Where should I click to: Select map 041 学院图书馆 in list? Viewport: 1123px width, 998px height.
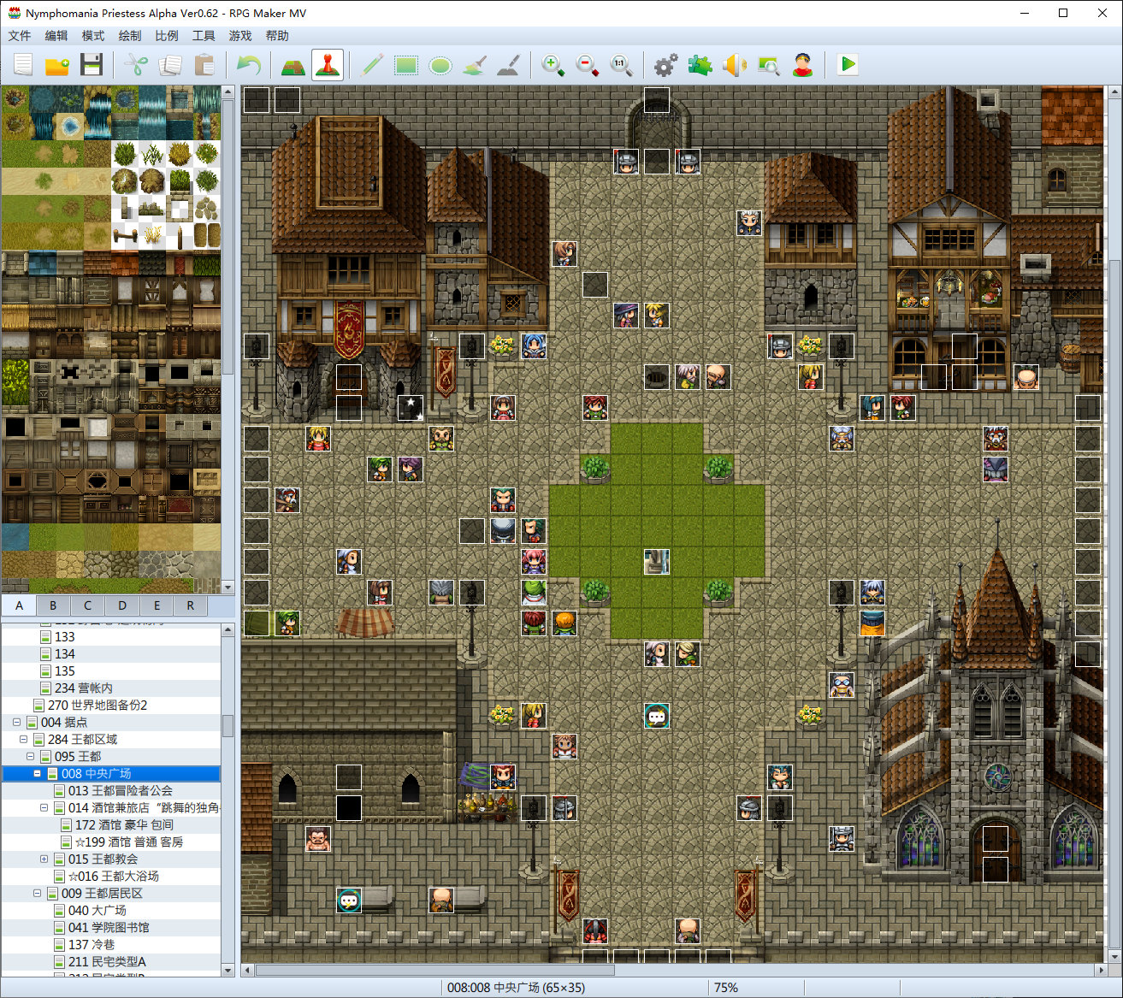(x=109, y=927)
